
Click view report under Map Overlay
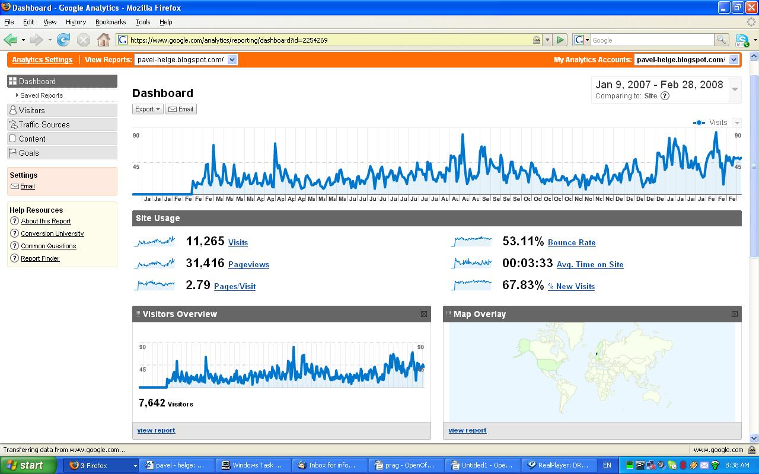(x=467, y=430)
